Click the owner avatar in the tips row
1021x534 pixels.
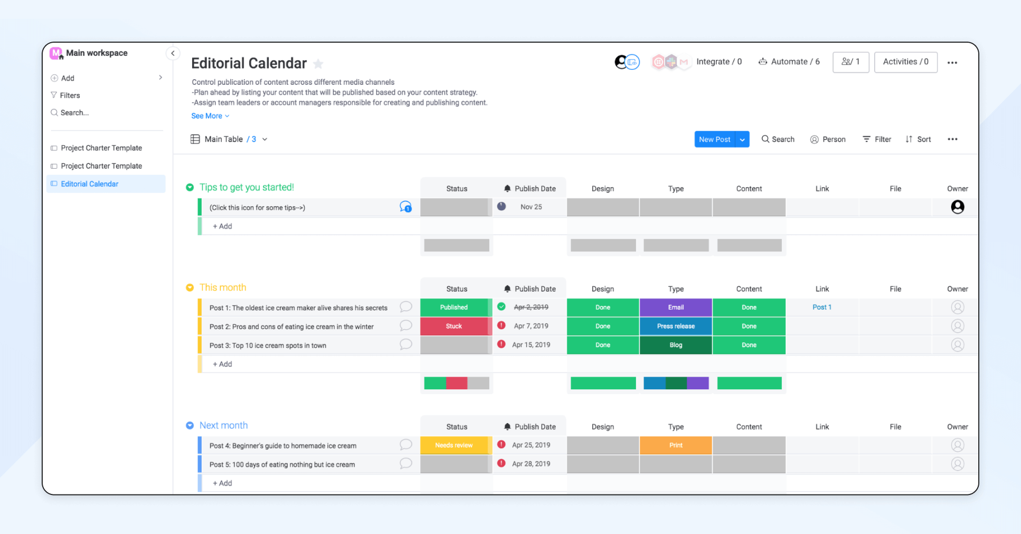957,207
